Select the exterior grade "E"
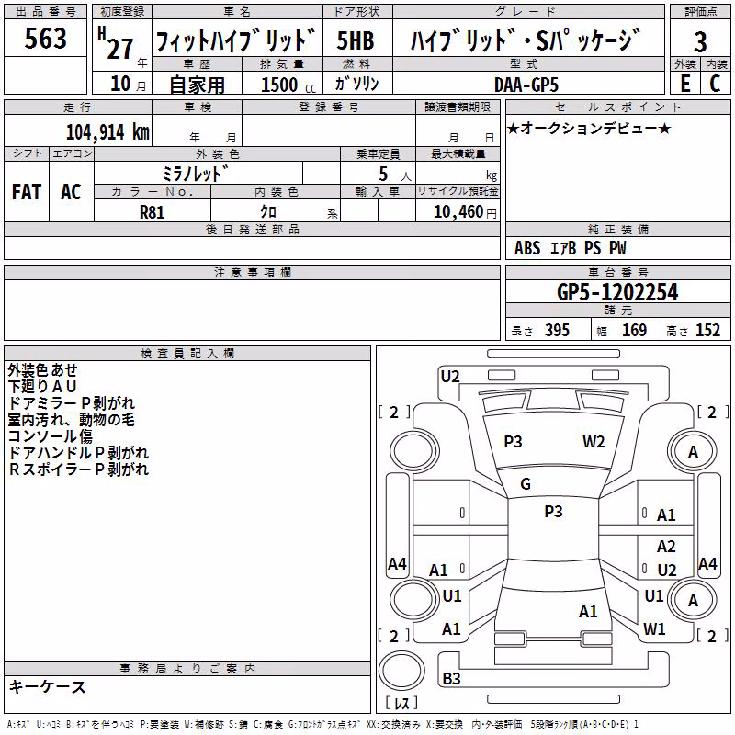This screenshot has height=735, width=735. pos(685,84)
